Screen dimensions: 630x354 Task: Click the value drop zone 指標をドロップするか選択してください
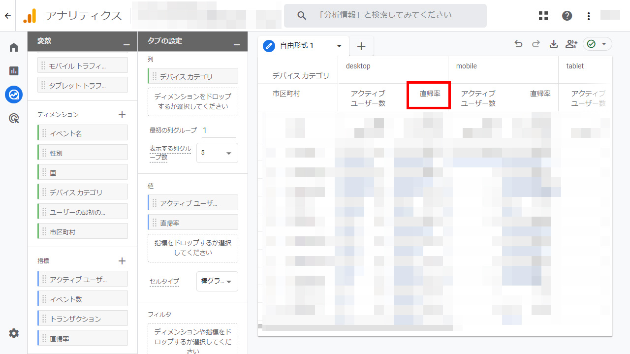point(193,248)
